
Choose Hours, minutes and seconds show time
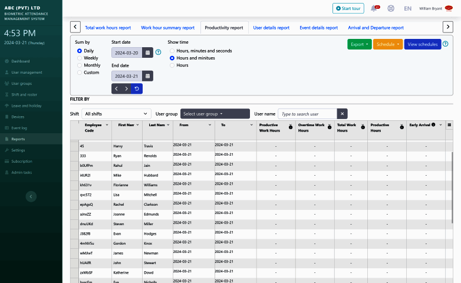[172, 51]
